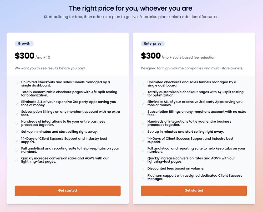The image size is (263, 212).
Task: Click checkmark beside Enterprise 14-Days Client Success Support
Action: [x=143, y=140]
